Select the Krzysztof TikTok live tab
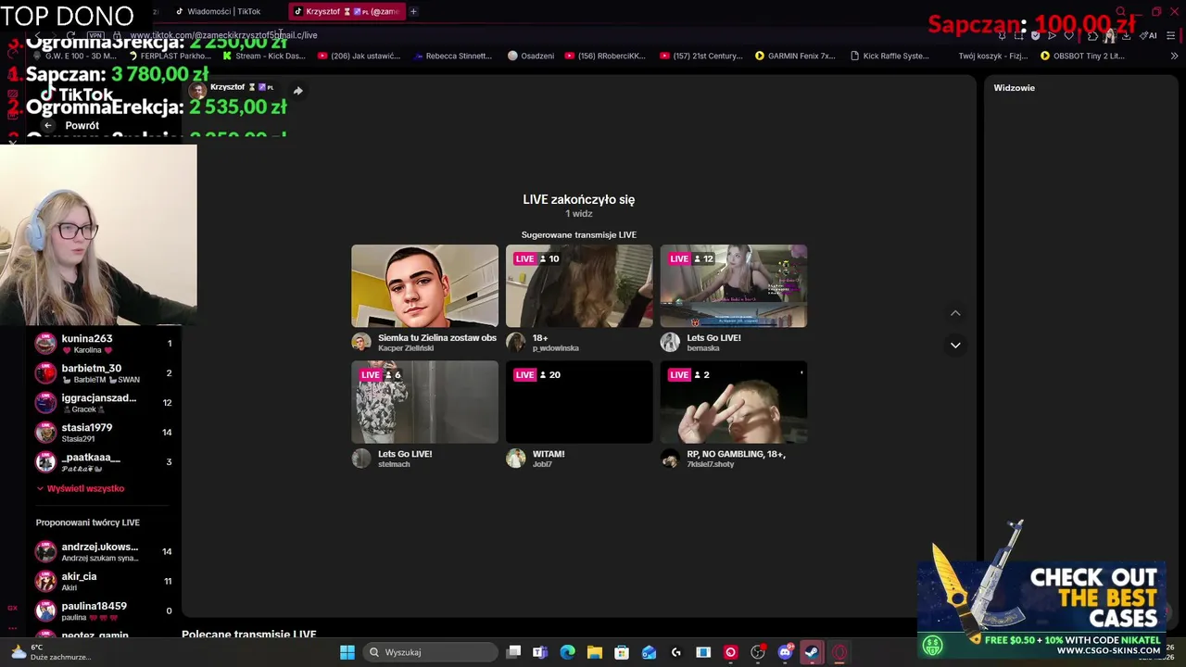This screenshot has width=1186, height=667. (346, 11)
